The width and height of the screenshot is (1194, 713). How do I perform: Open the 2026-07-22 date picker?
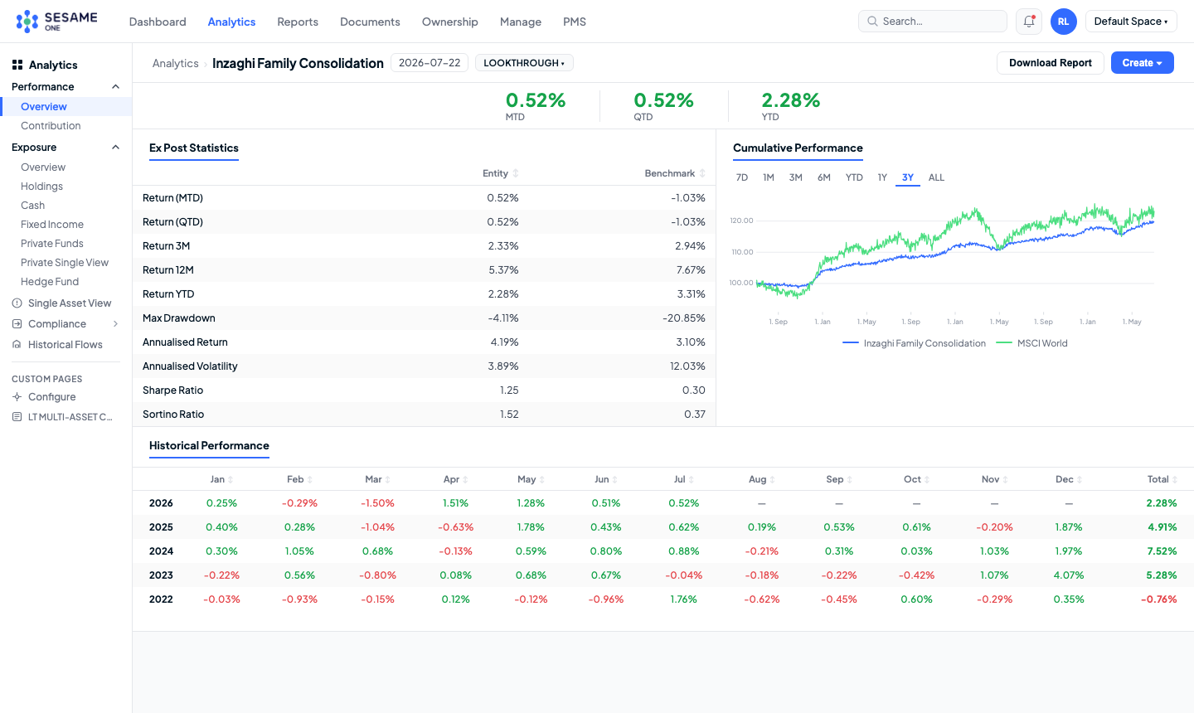[430, 63]
